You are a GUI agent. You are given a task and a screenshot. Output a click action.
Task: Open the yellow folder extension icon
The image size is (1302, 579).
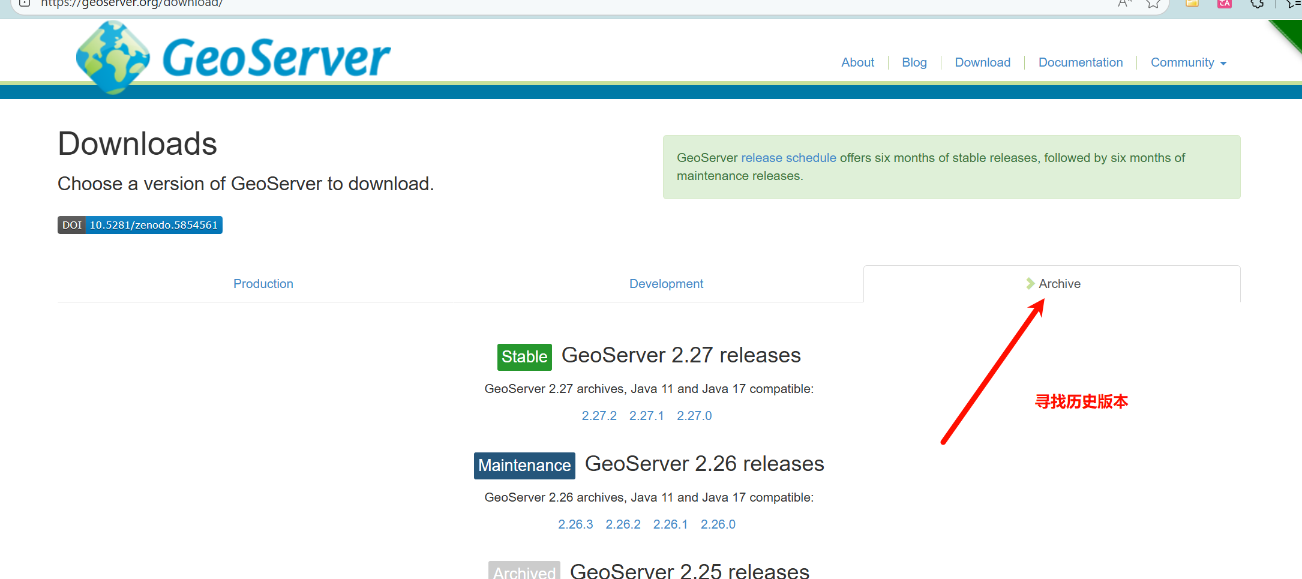[x=1192, y=3]
